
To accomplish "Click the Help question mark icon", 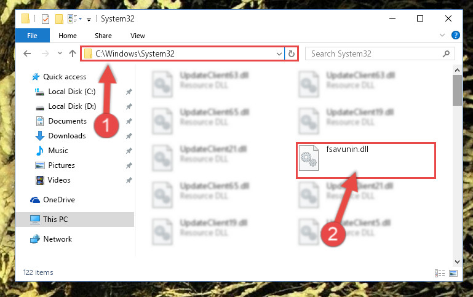I will [x=456, y=35].
